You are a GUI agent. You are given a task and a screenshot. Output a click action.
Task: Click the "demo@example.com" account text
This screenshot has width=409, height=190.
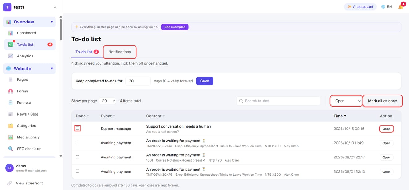coord(32,171)
